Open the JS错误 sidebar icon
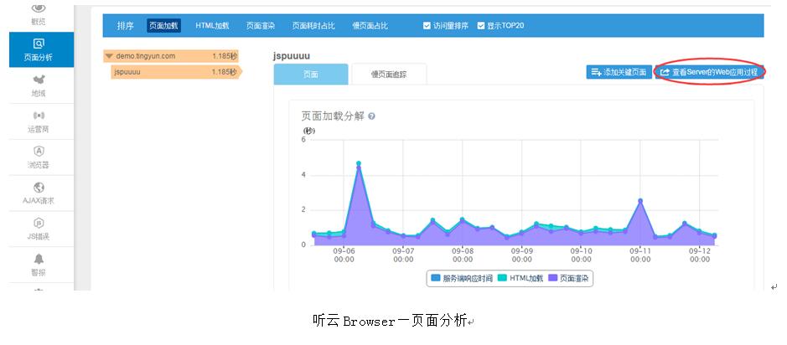Image resolution: width=787 pixels, height=345 pixels. pyautogui.click(x=39, y=223)
